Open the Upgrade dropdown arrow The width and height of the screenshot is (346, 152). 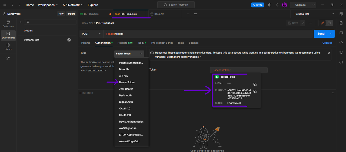314,5
